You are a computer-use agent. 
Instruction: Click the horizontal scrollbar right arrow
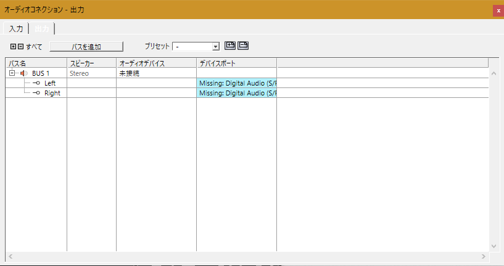coord(483,256)
